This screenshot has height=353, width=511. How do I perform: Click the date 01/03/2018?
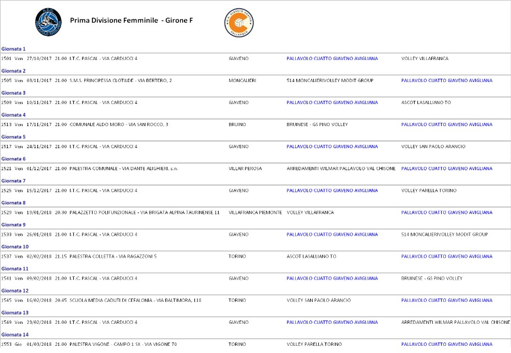coord(39,344)
